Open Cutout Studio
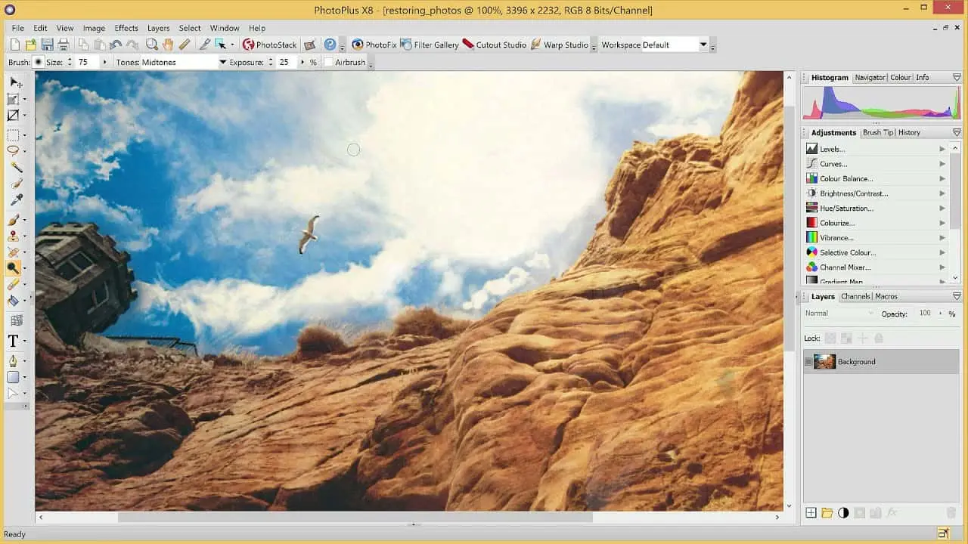Image resolution: width=968 pixels, height=544 pixels. coord(495,45)
